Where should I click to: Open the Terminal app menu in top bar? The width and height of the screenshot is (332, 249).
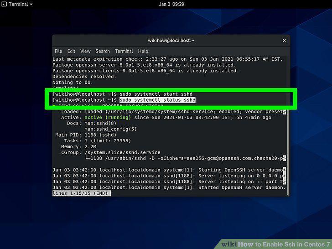(18, 4)
